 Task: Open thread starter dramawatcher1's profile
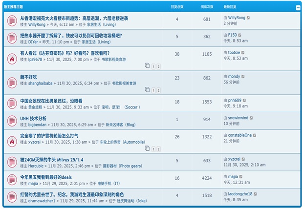[x=42, y=201]
